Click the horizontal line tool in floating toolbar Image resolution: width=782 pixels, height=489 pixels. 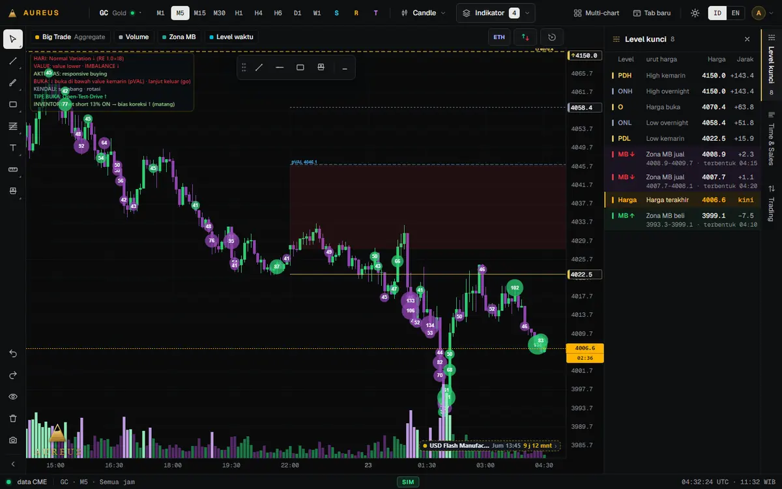click(x=280, y=67)
